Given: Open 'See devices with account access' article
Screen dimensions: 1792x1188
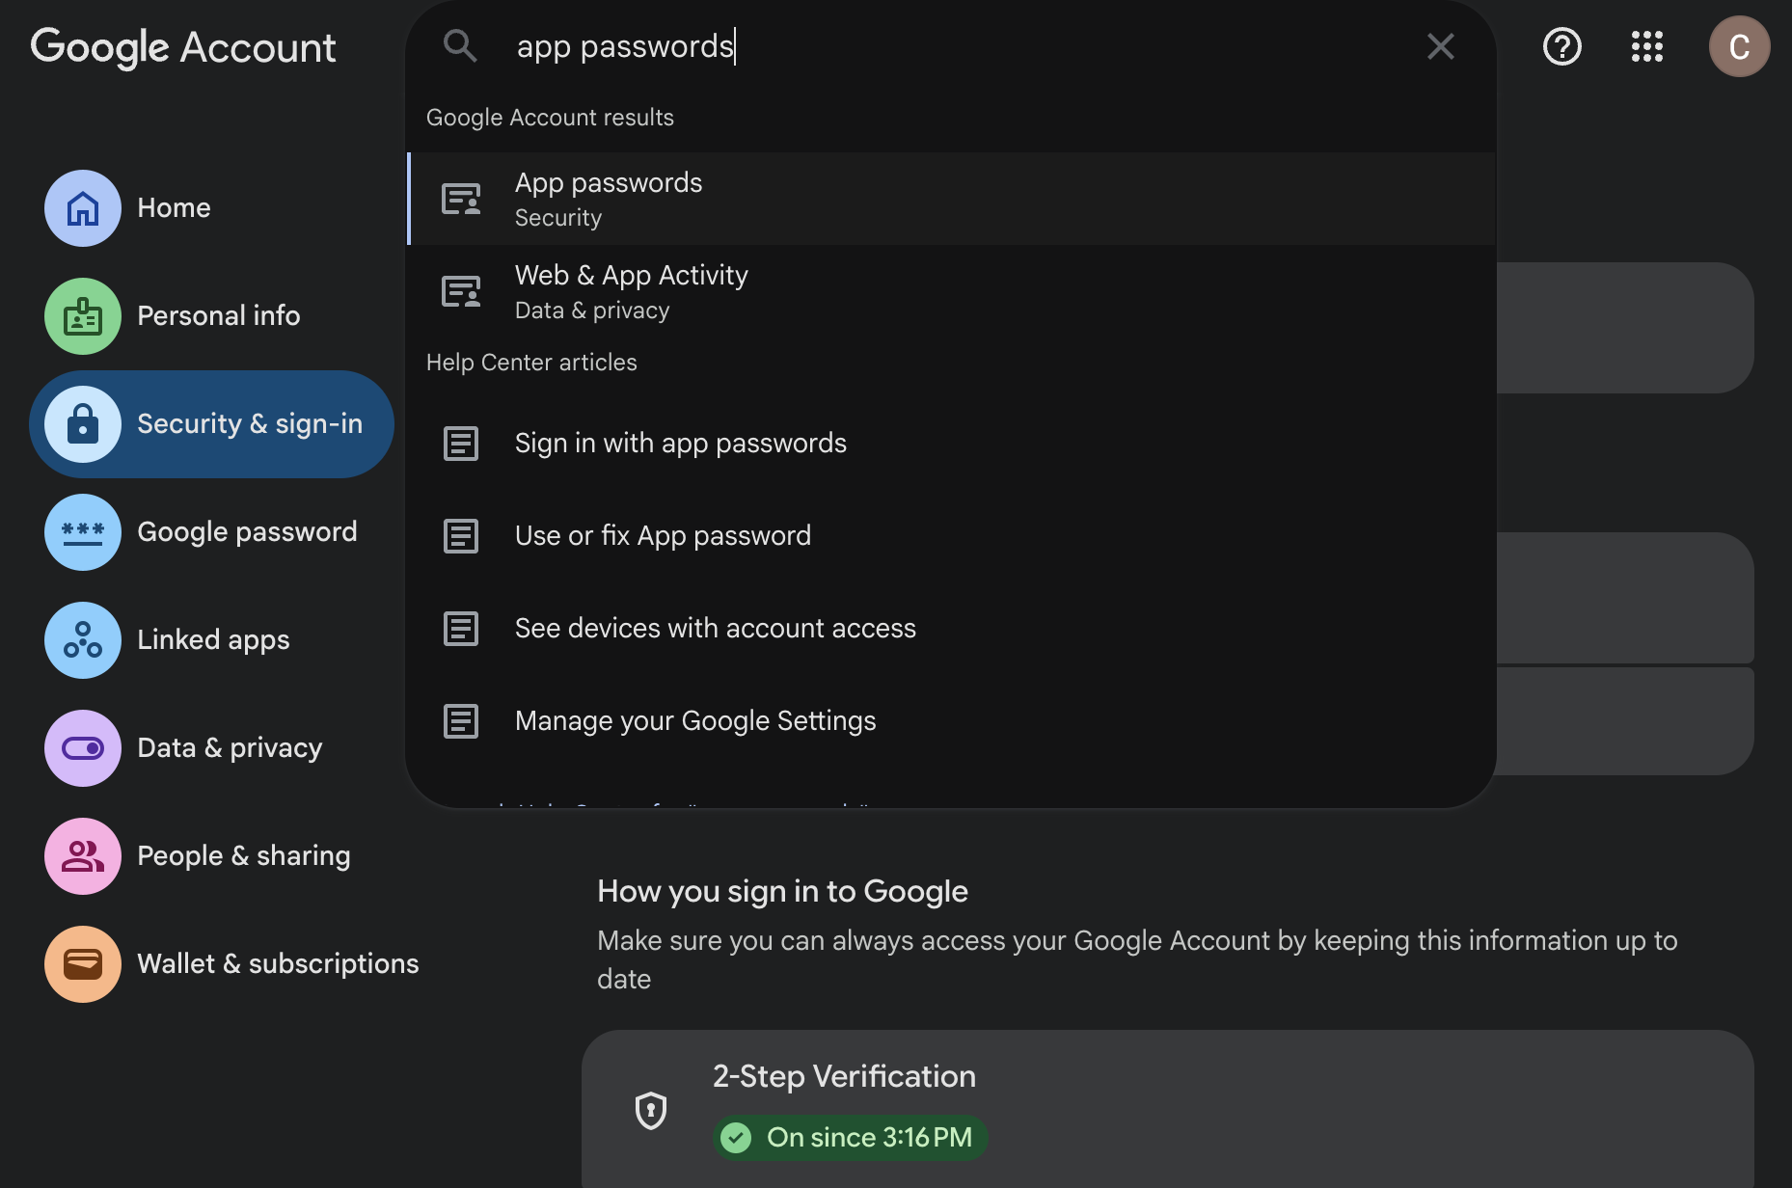Looking at the screenshot, I should click(x=951, y=629).
